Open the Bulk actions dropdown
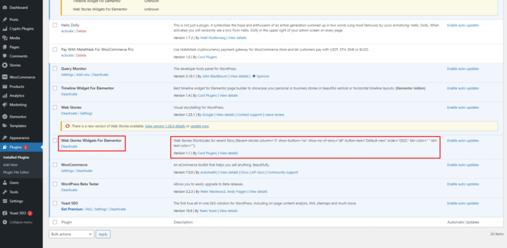Screen dimensions: 507x248 click(x=72, y=234)
